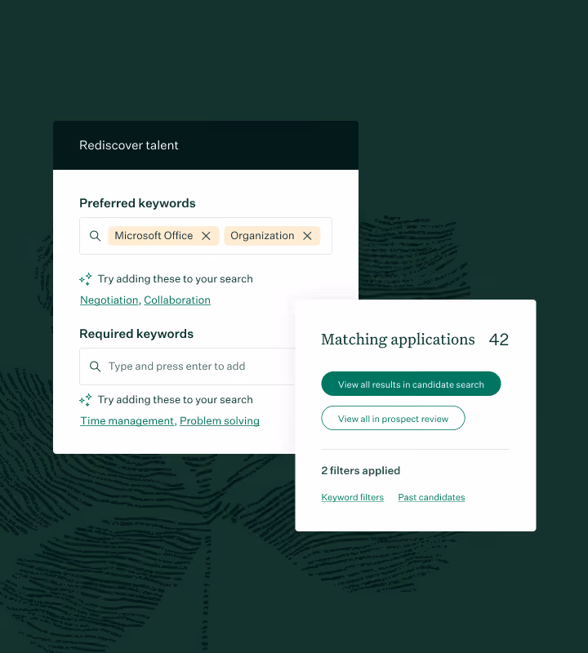Click the 2 filters applied label
Image resolution: width=588 pixels, height=653 pixels.
360,471
